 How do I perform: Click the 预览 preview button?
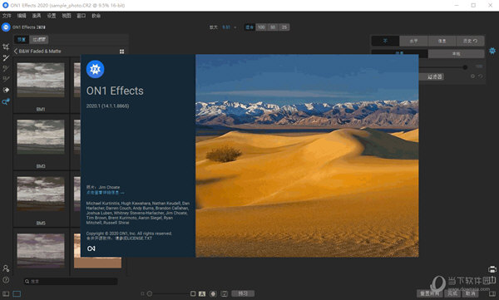243,293
